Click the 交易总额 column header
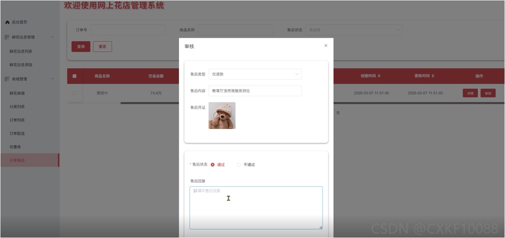The height and width of the screenshot is (238, 505). click(x=156, y=76)
